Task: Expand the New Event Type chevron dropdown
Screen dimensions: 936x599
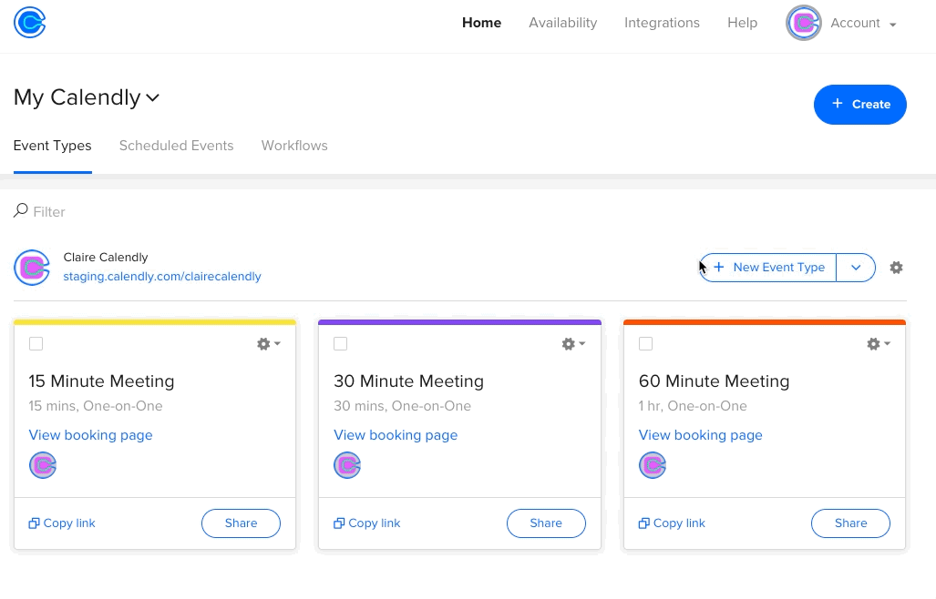Action: tap(856, 268)
